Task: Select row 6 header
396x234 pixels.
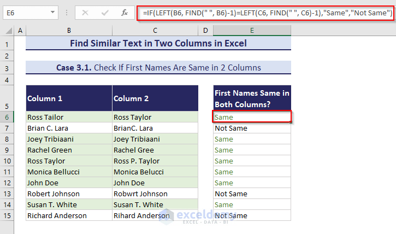Action: tap(7, 117)
